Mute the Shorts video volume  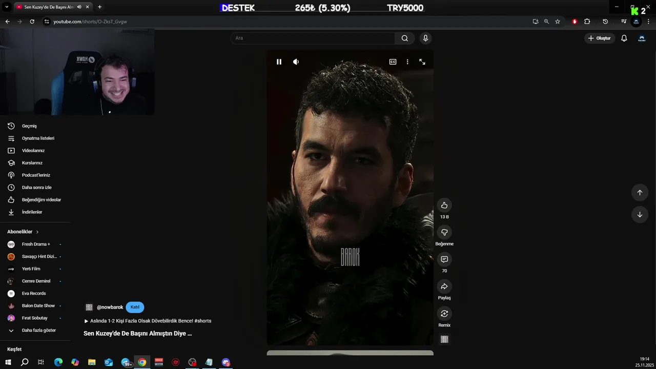(x=296, y=61)
